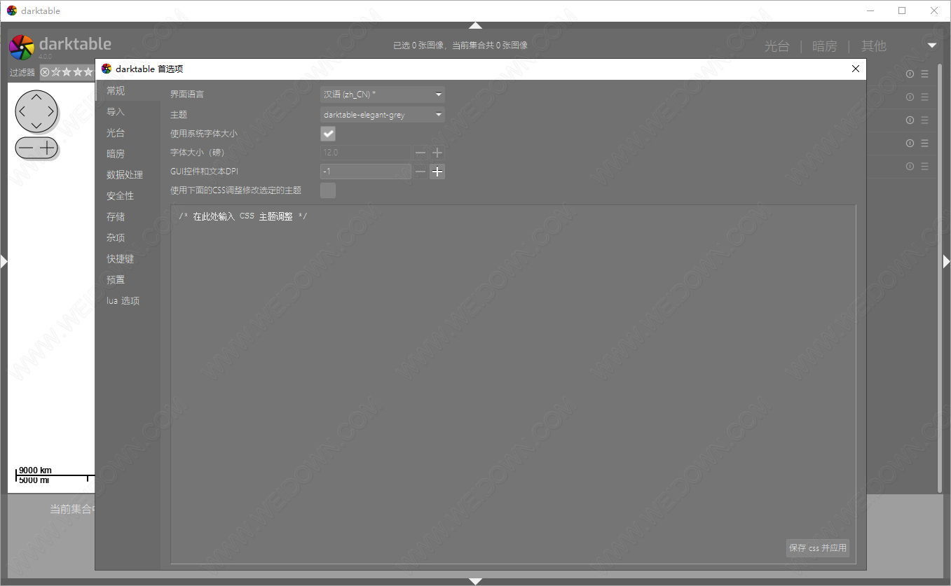
Task: Maximize the darktable main window
Action: tap(902, 11)
